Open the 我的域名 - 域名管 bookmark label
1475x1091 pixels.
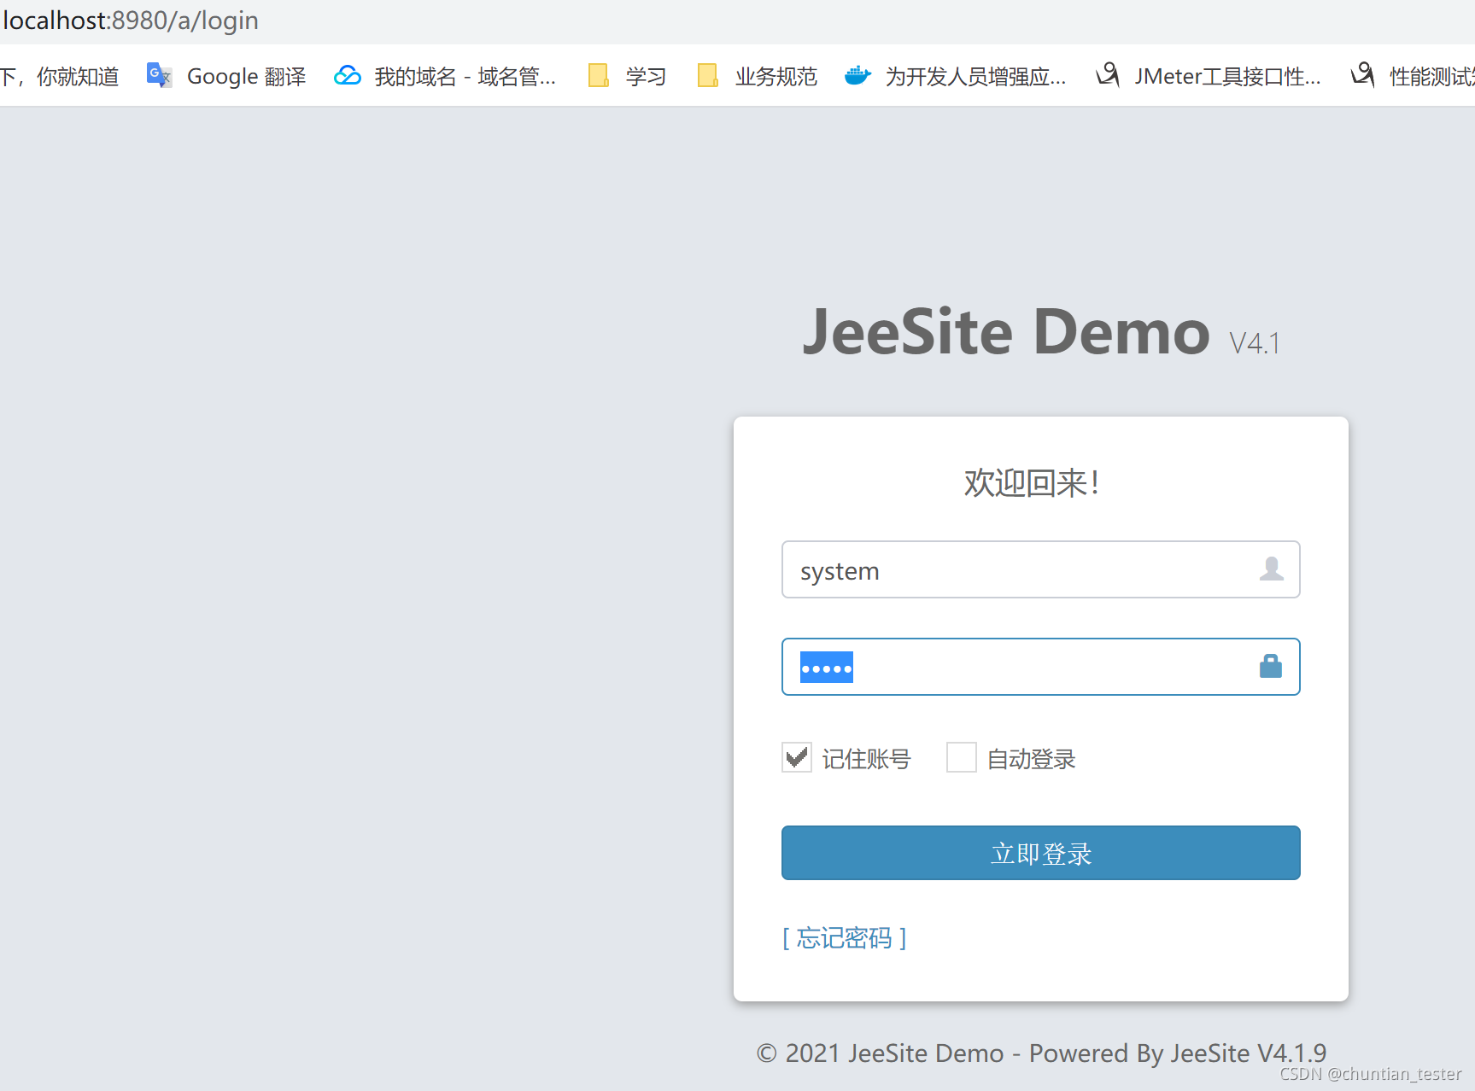pos(465,77)
